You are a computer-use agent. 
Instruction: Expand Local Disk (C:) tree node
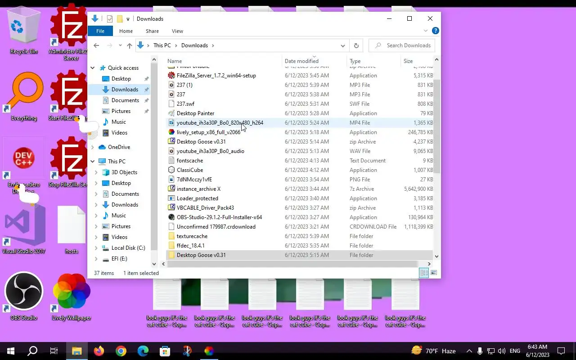(96, 248)
